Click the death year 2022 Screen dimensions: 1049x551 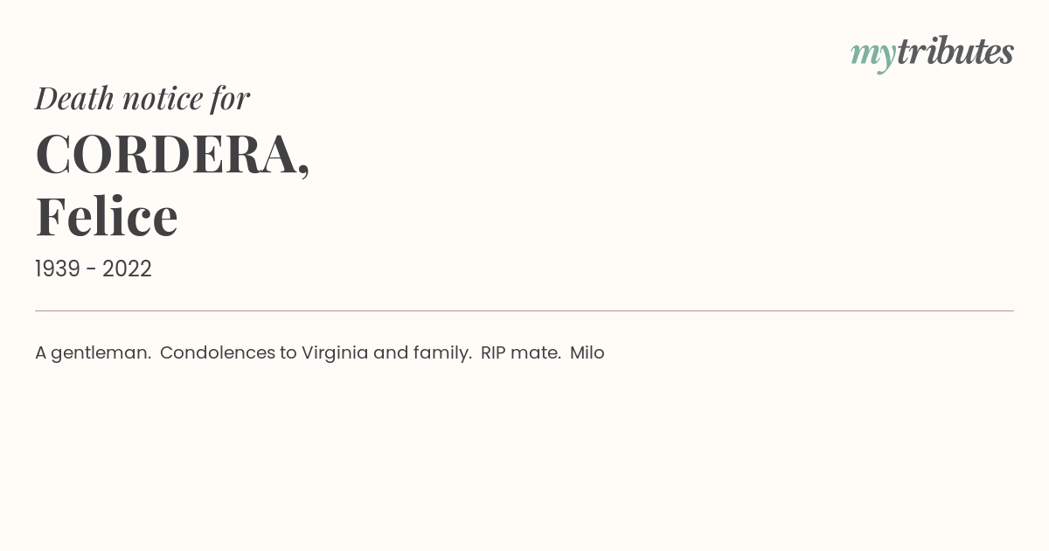(x=127, y=269)
